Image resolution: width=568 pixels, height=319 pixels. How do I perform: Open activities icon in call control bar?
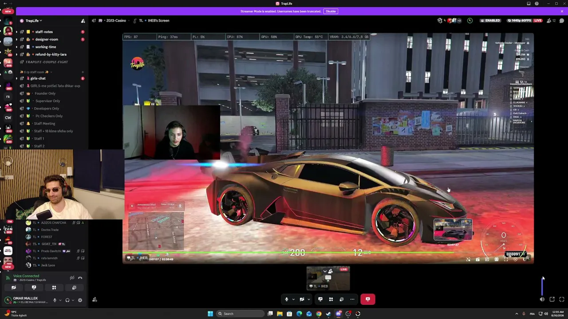click(x=331, y=299)
